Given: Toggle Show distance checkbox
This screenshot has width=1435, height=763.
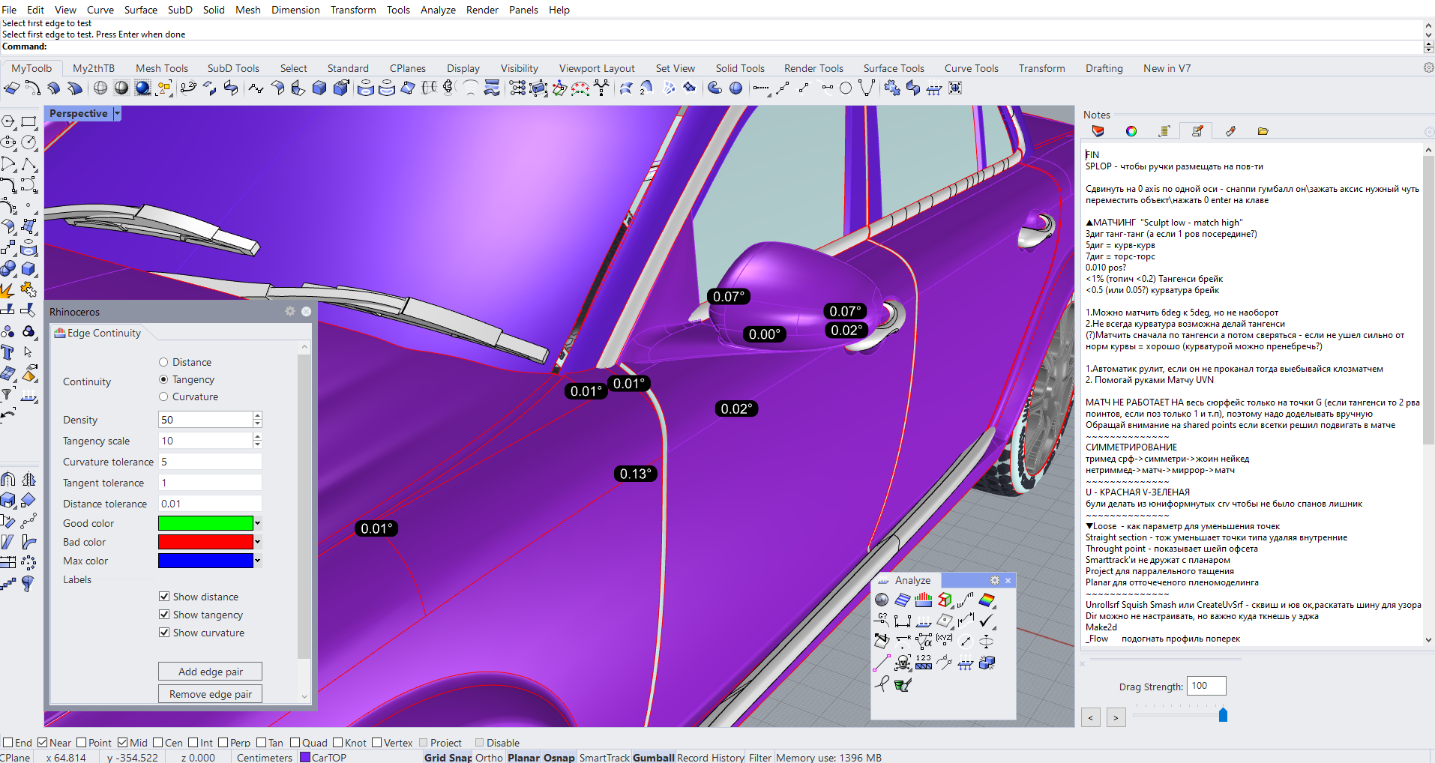Looking at the screenshot, I should [164, 597].
